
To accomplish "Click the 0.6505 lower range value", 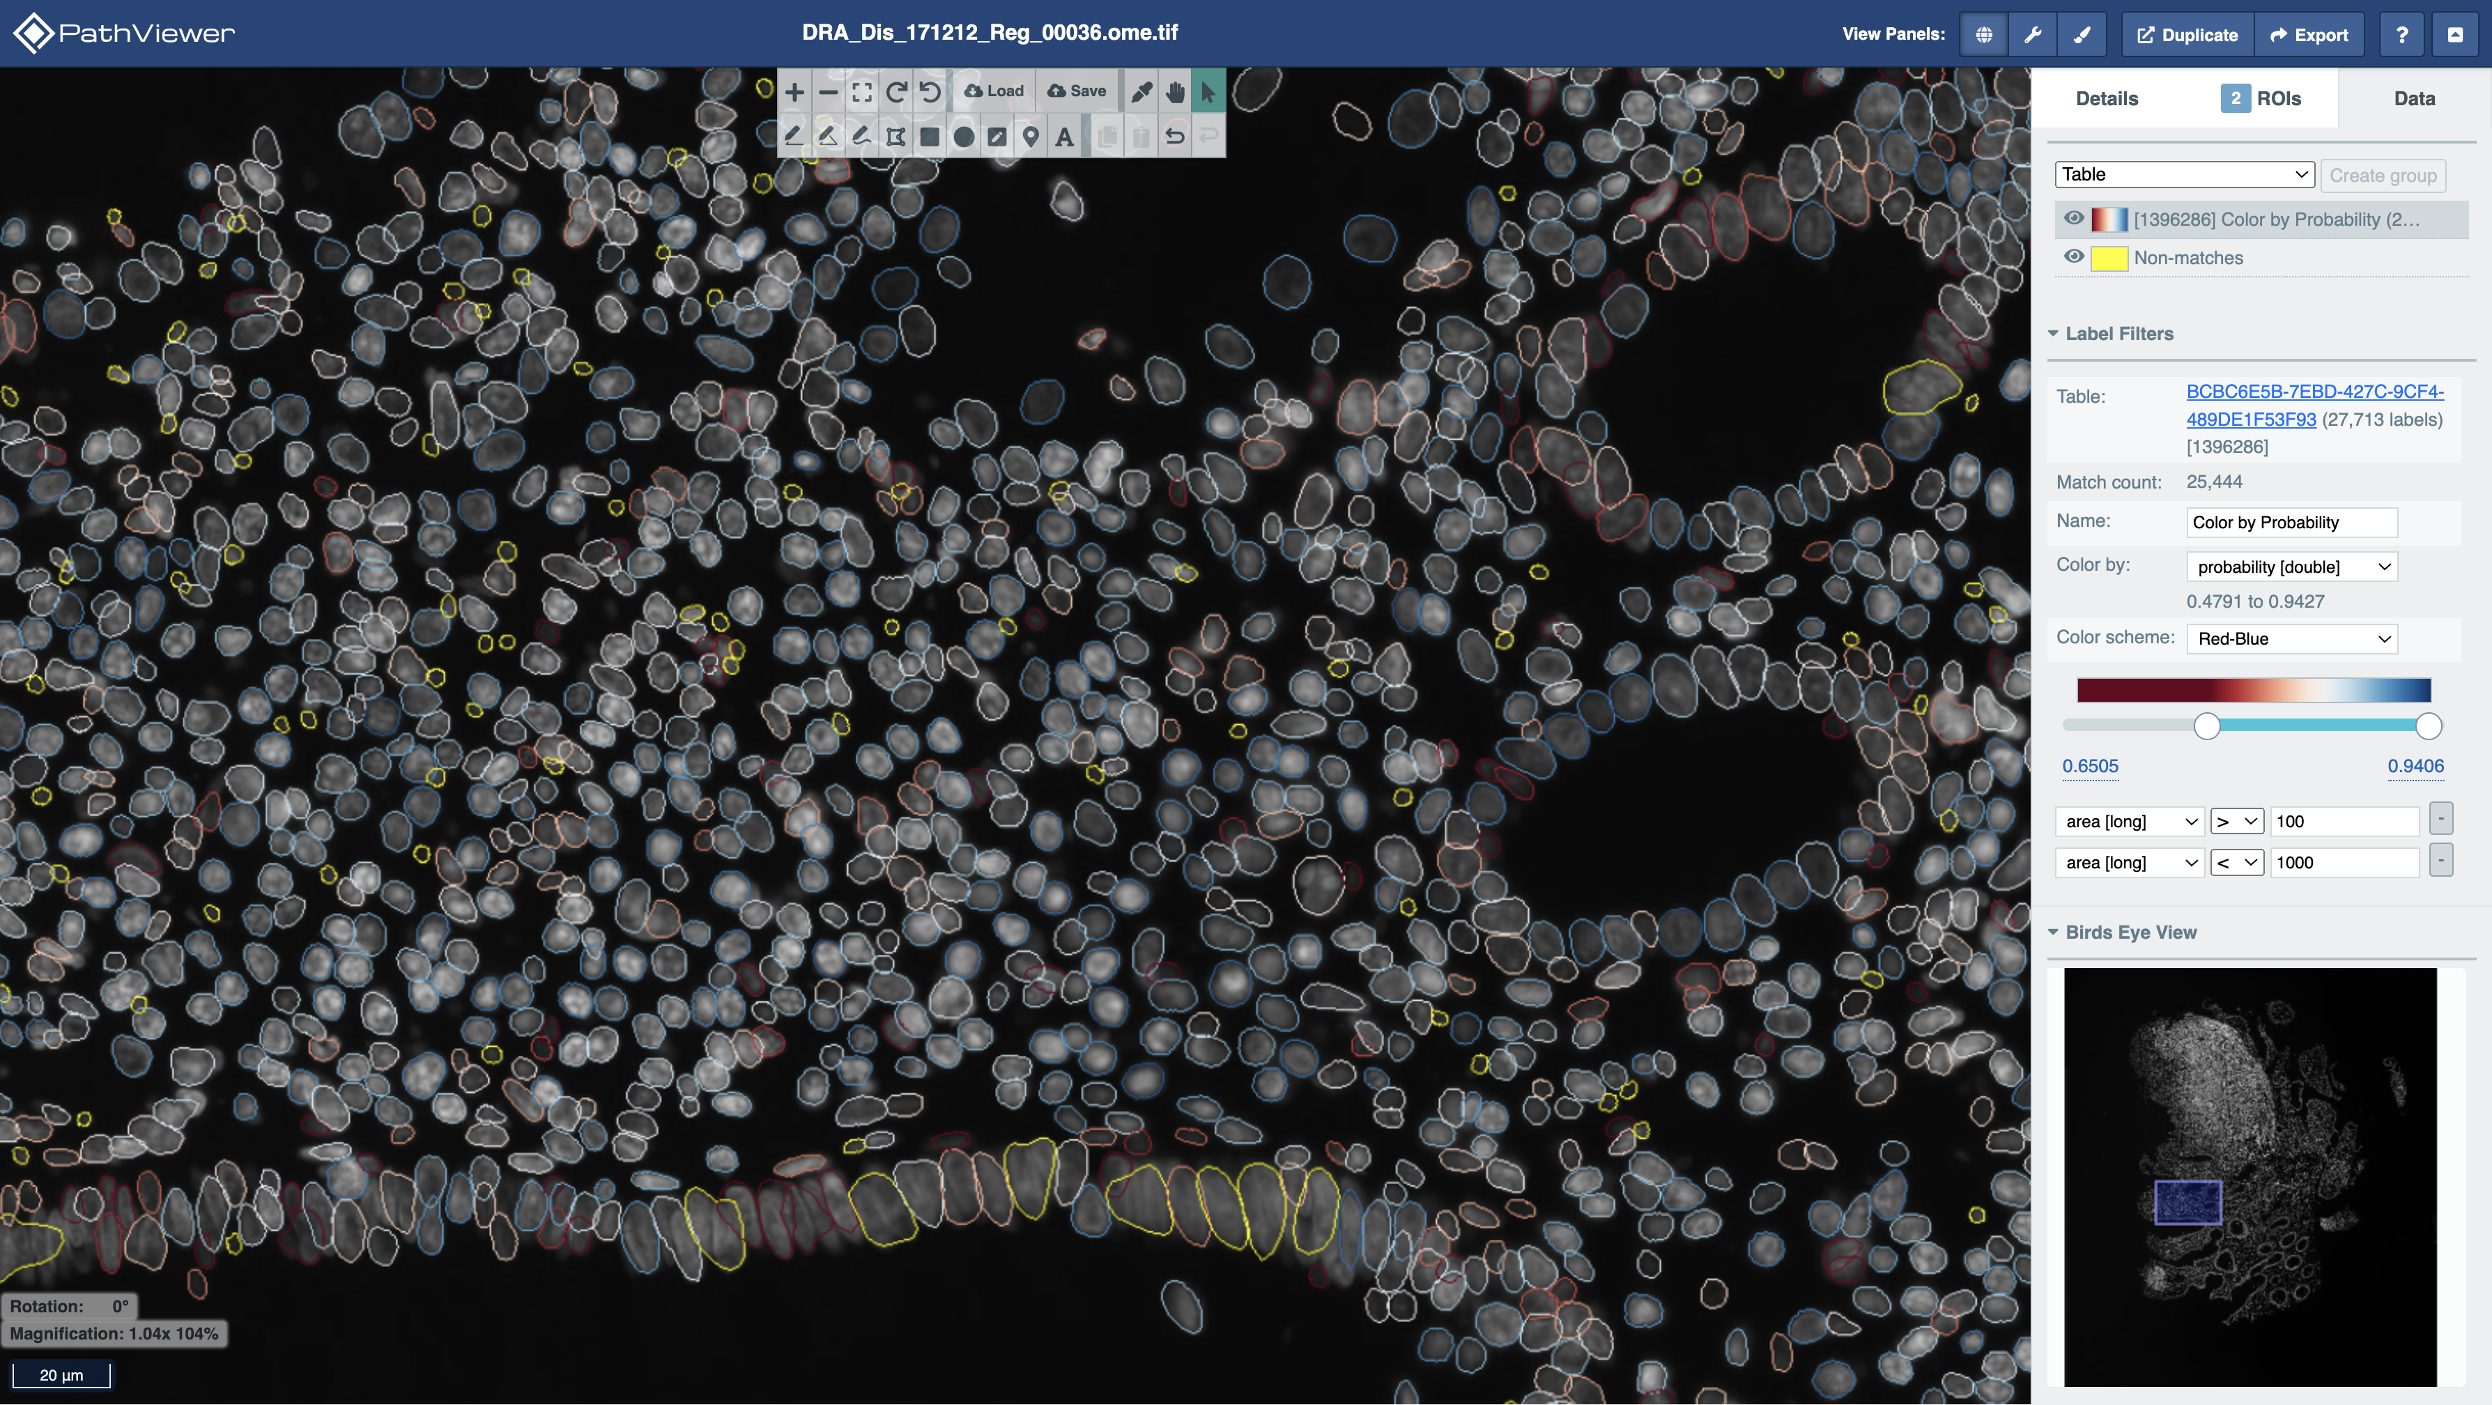I will (x=2090, y=765).
